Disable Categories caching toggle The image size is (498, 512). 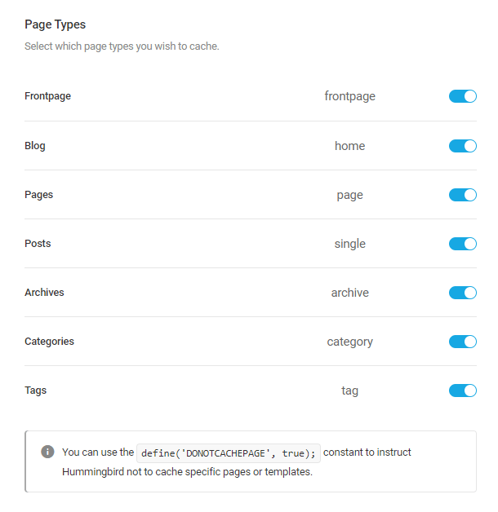[463, 342]
